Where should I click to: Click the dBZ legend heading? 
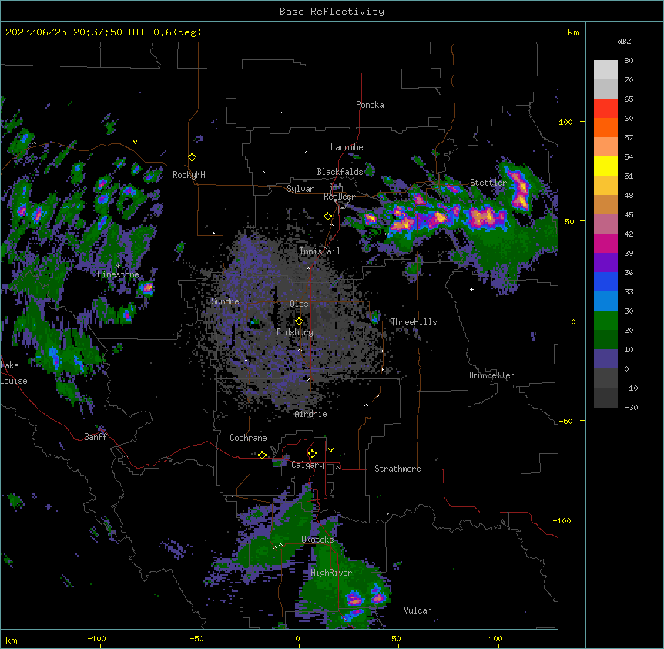point(624,42)
